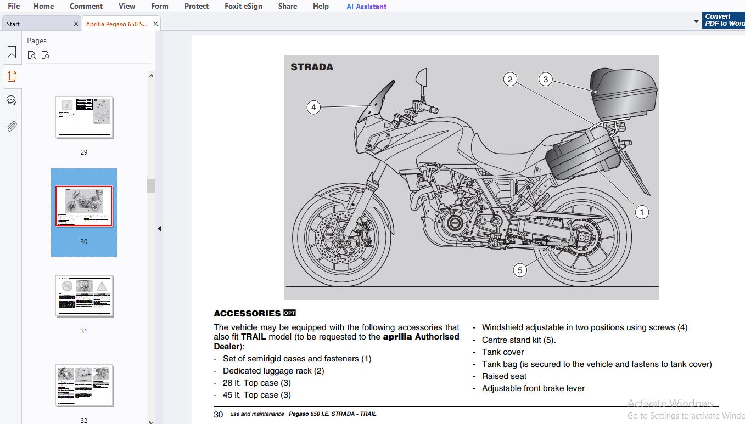745x424 pixels.
Task: Click 'Adjustable front brake lever' line
Action: [533, 388]
